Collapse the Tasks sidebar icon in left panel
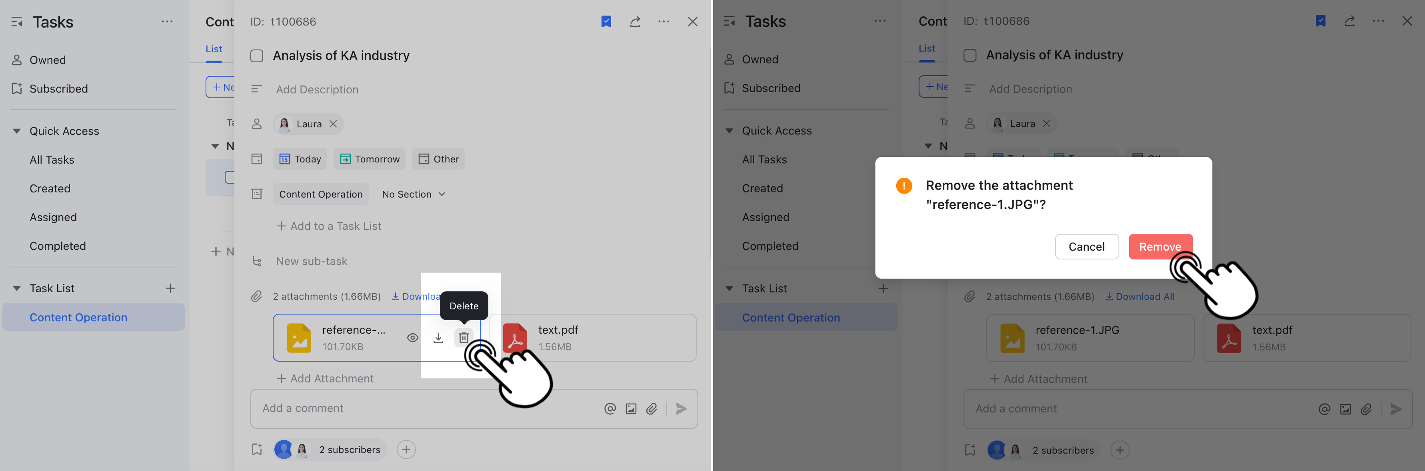The image size is (1425, 471). [17, 22]
